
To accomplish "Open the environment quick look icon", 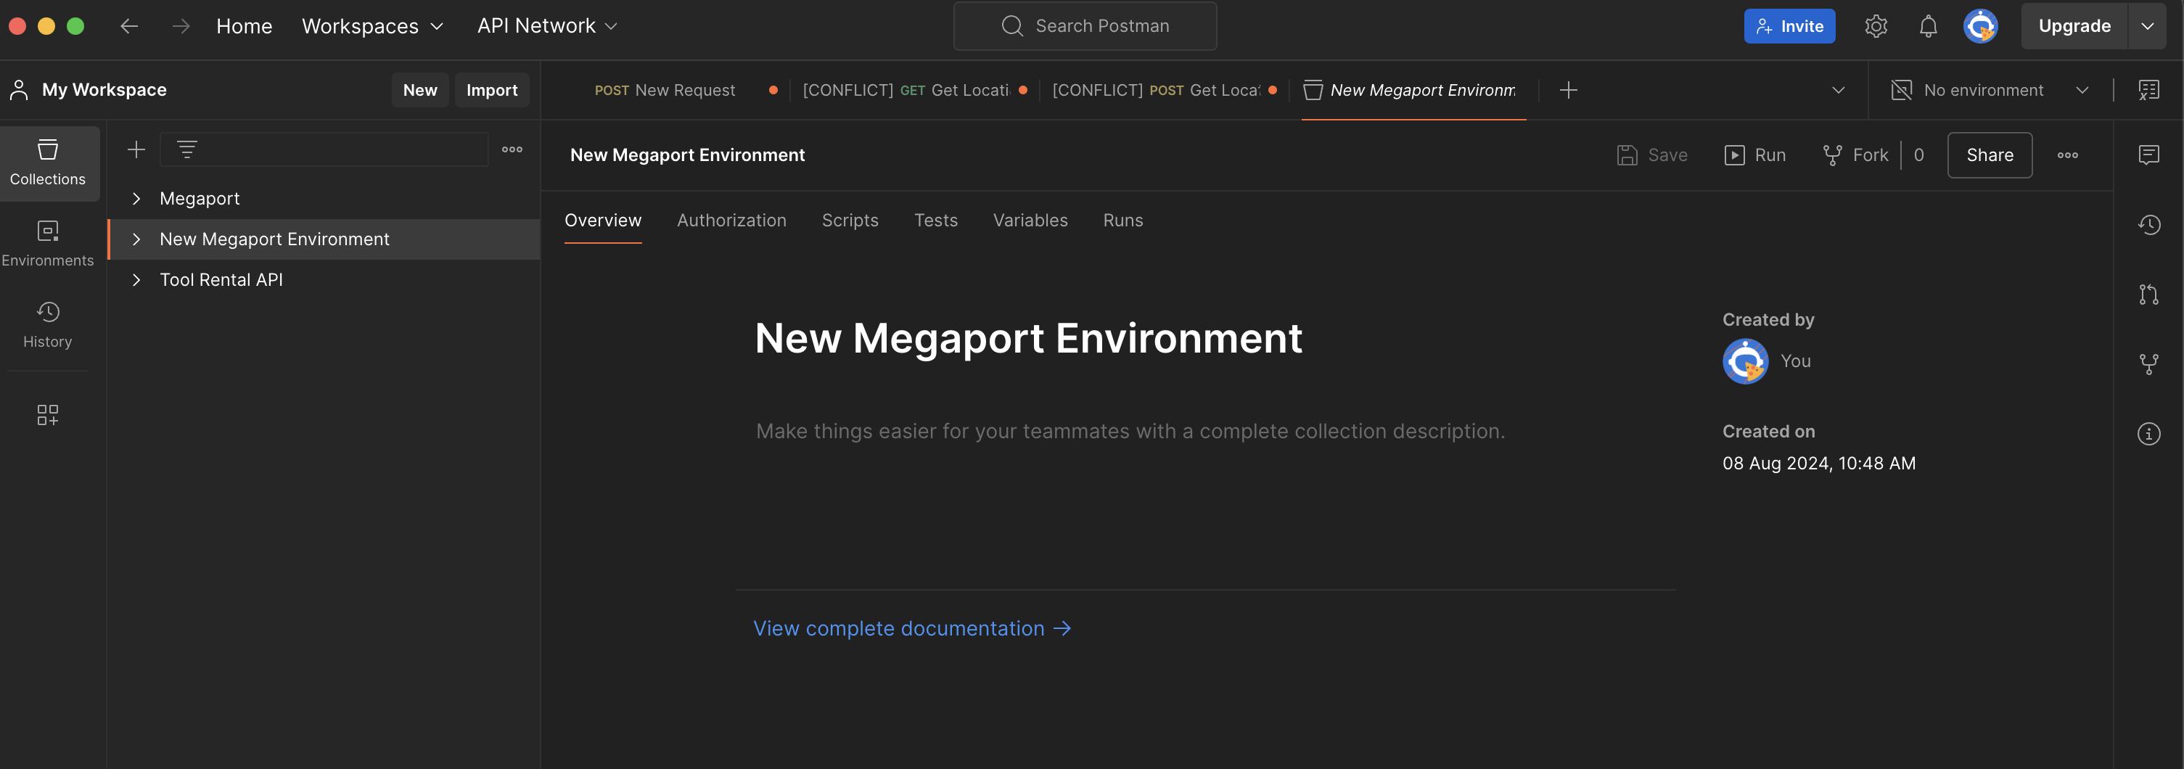I will [x=2148, y=90].
